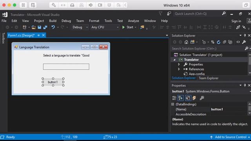Screen dimensions: 251x141
Task: Click the Home icon in Solution Explorer
Action: [186, 42]
